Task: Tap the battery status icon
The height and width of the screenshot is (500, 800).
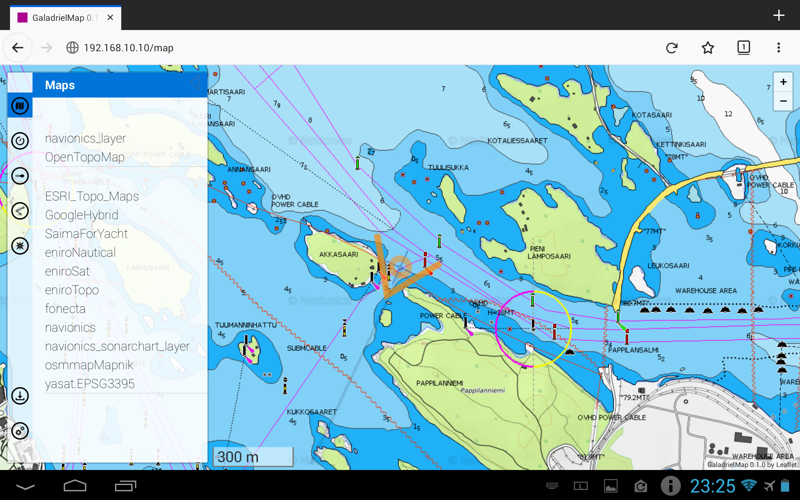Action: (x=785, y=485)
